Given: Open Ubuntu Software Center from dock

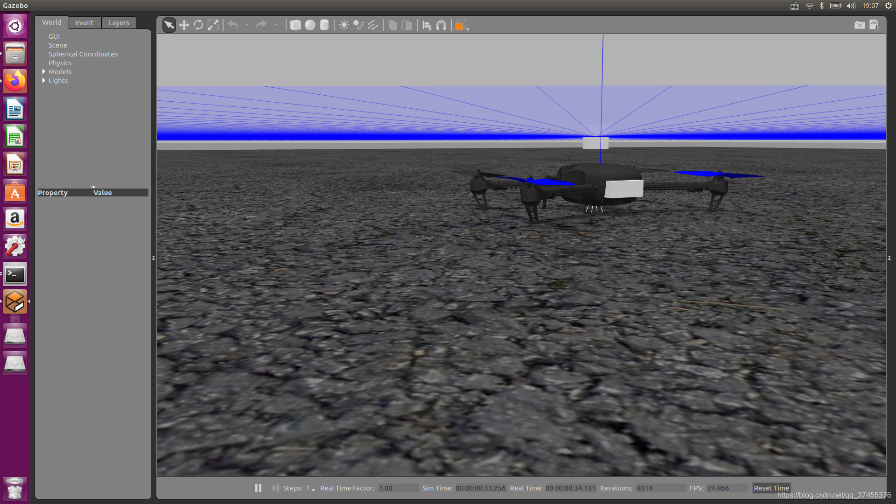Looking at the screenshot, I should (x=15, y=191).
